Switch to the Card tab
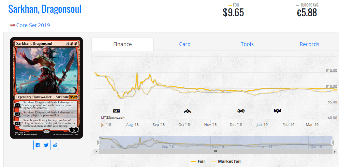Viewport: 339px width, 167px height. click(x=185, y=44)
